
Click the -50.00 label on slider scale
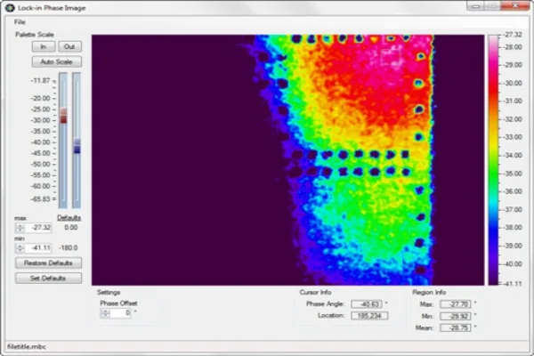40,164
